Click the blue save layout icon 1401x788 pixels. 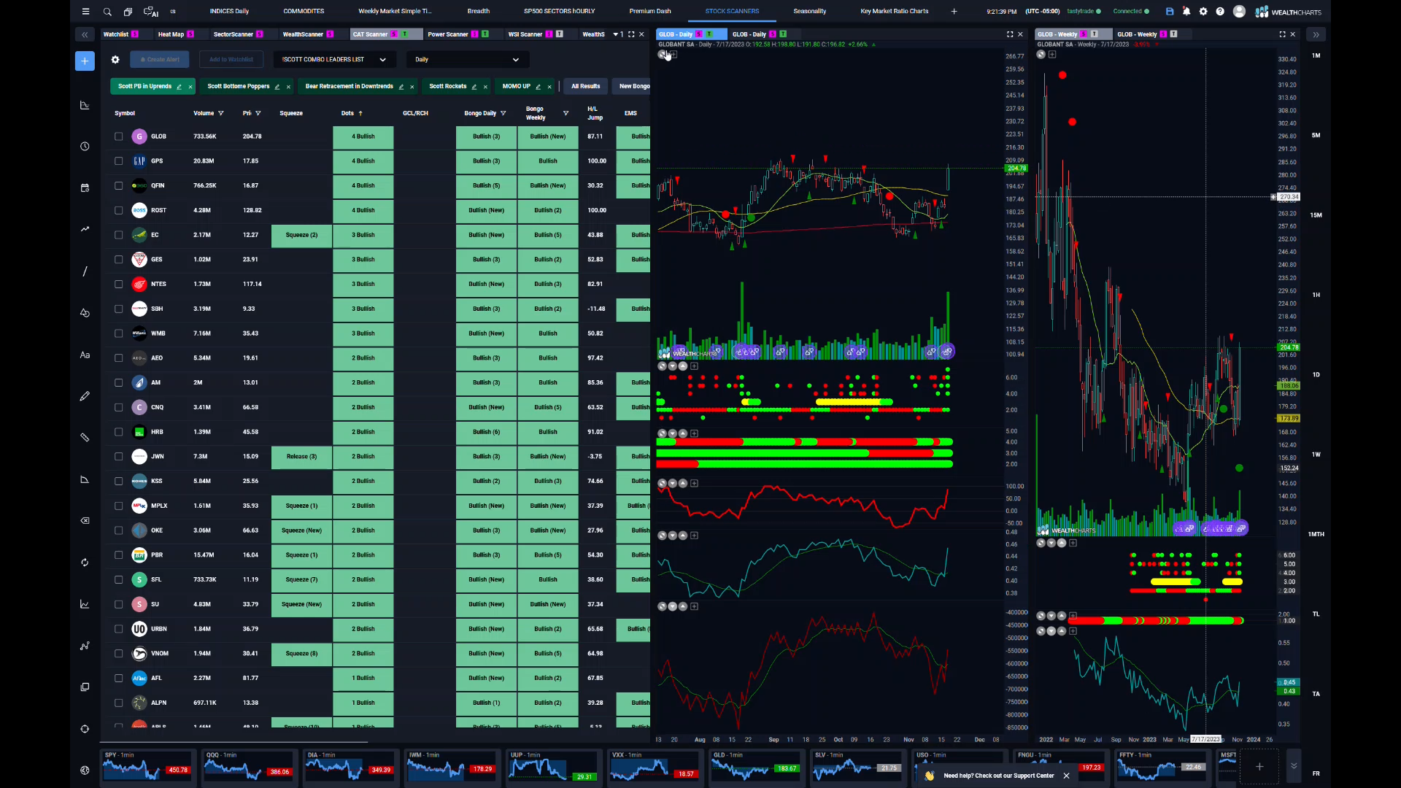tap(1170, 12)
